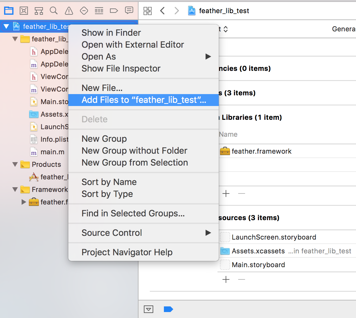The height and width of the screenshot is (318, 356).
Task: Collapse the Products group
Action: click(x=15, y=164)
